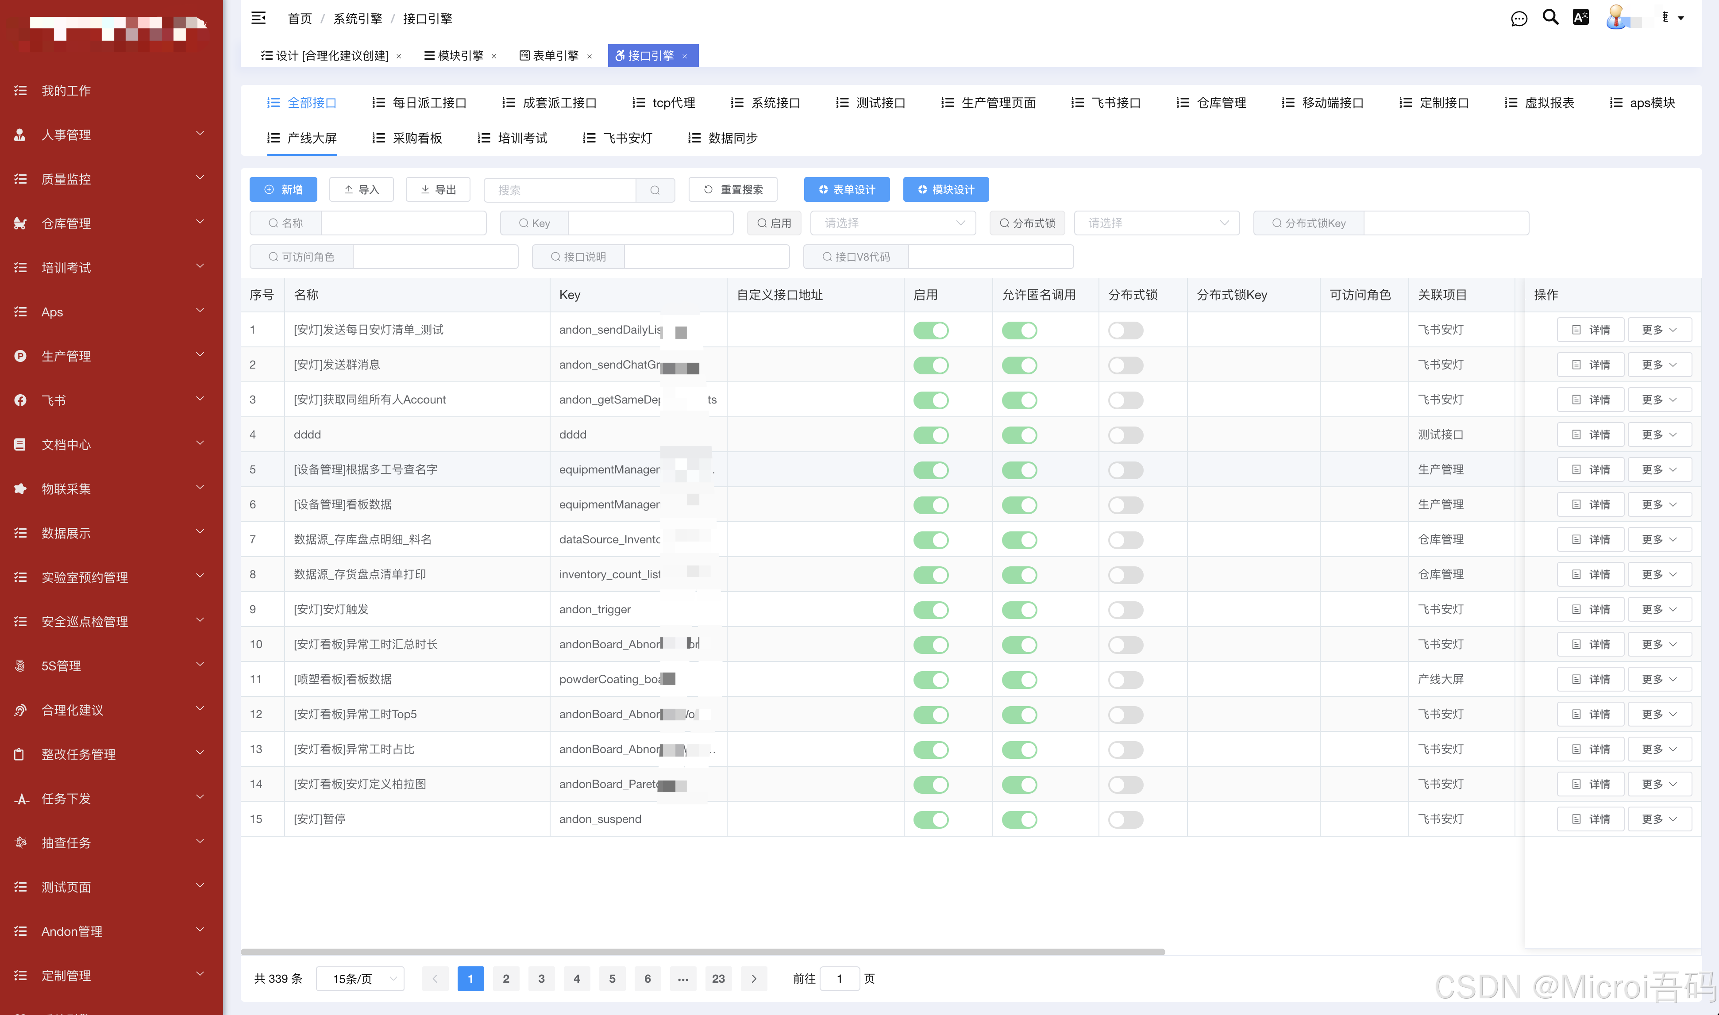Image resolution: width=1719 pixels, height=1015 pixels.
Task: Enable 分布式锁 toggle for row 9
Action: point(1125,610)
